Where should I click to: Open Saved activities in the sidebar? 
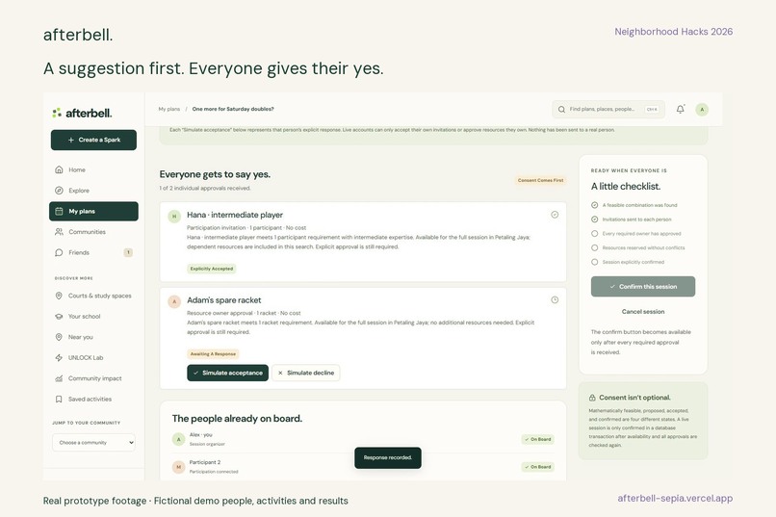pyautogui.click(x=93, y=400)
